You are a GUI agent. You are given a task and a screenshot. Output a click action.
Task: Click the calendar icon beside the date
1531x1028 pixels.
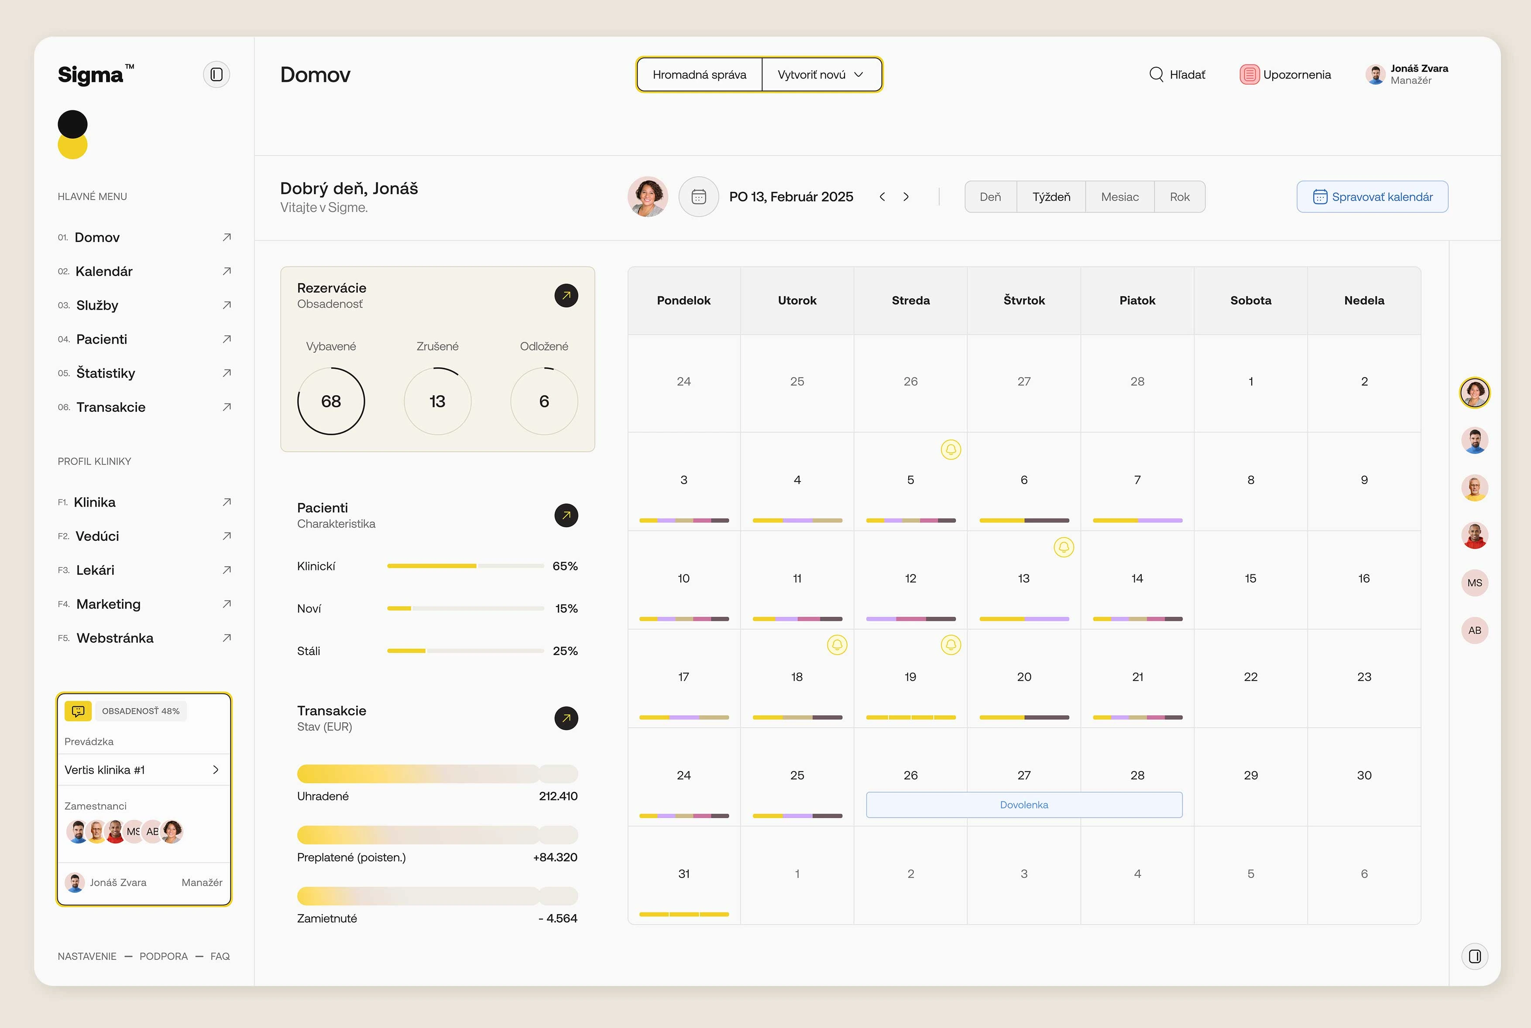click(698, 196)
